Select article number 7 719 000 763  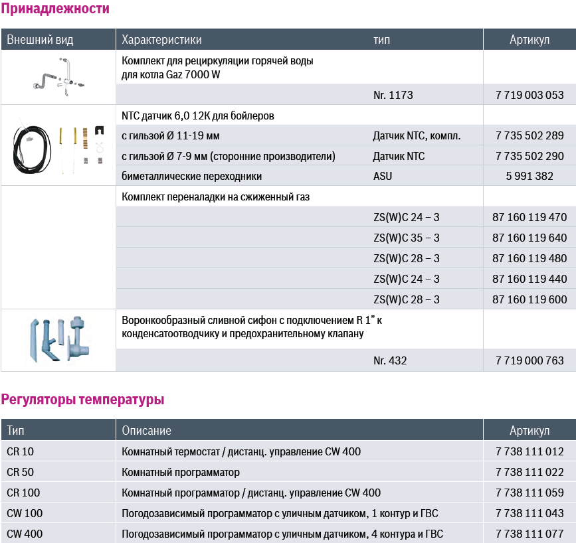[x=529, y=360]
